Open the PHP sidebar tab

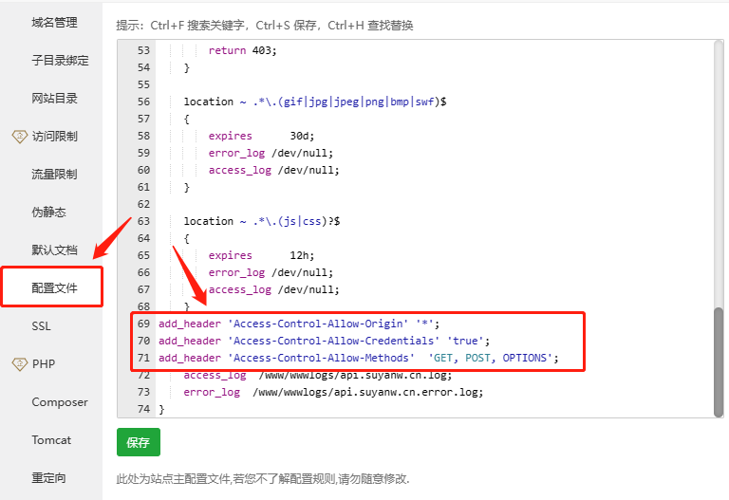44,363
